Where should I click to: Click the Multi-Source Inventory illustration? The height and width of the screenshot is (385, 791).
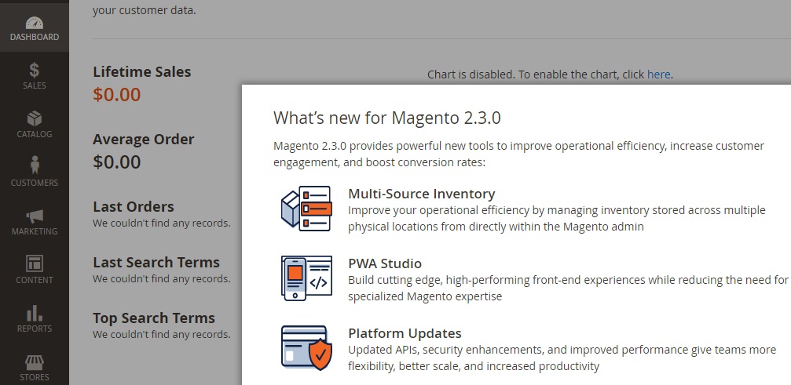[306, 209]
